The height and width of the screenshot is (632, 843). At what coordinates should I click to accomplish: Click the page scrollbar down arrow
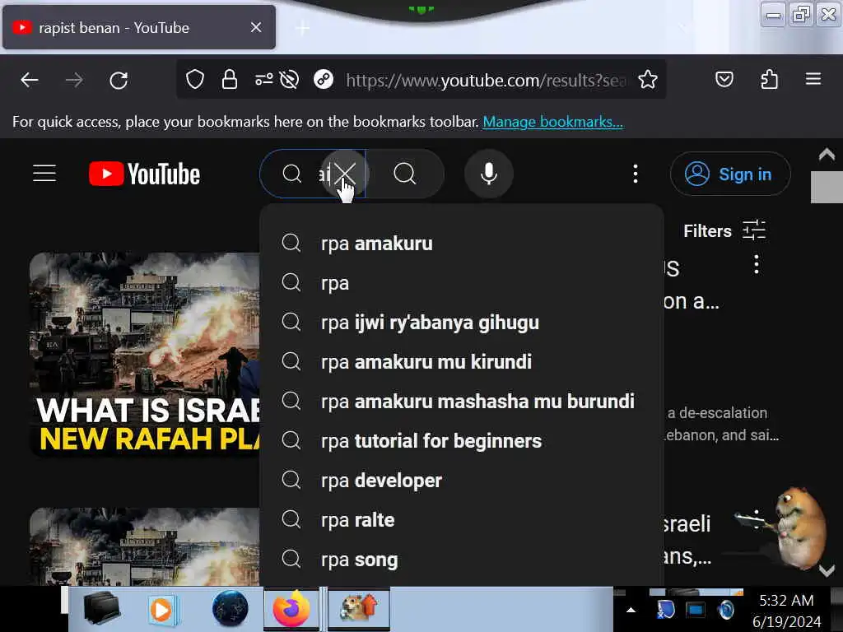pos(827,571)
